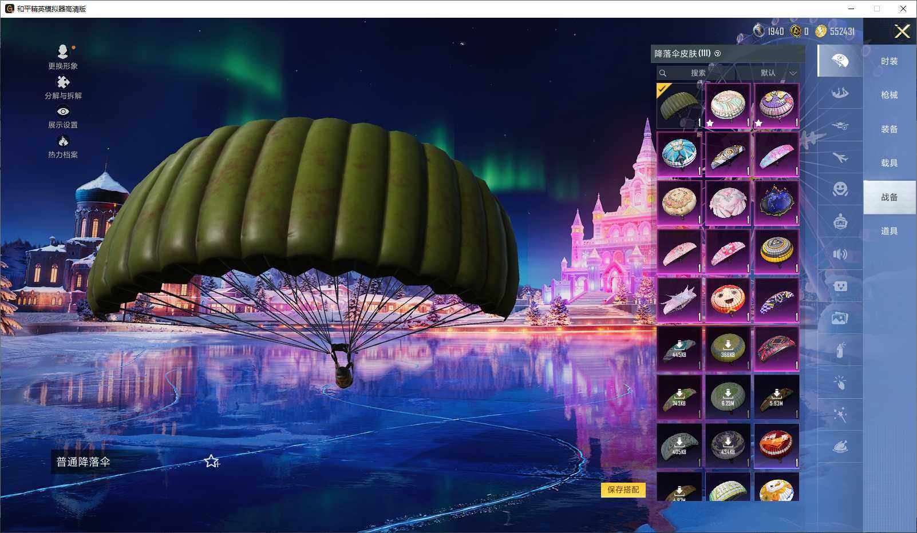Screen dimensions: 917x533
Task: Maximize the 和平精英模拟器高清版 window
Action: pyautogui.click(x=877, y=9)
